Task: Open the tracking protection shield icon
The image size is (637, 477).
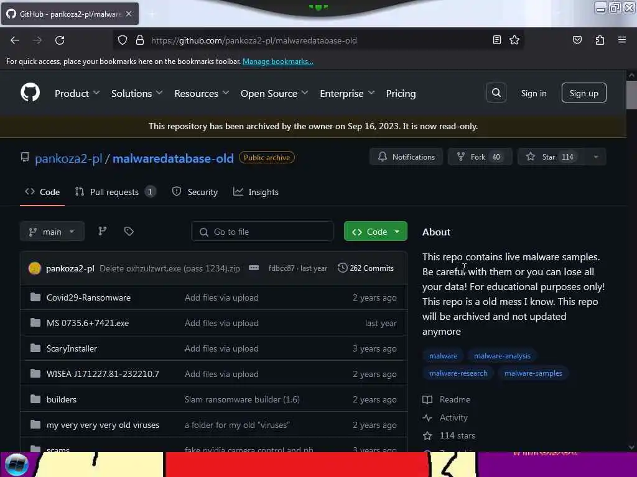Action: [123, 40]
